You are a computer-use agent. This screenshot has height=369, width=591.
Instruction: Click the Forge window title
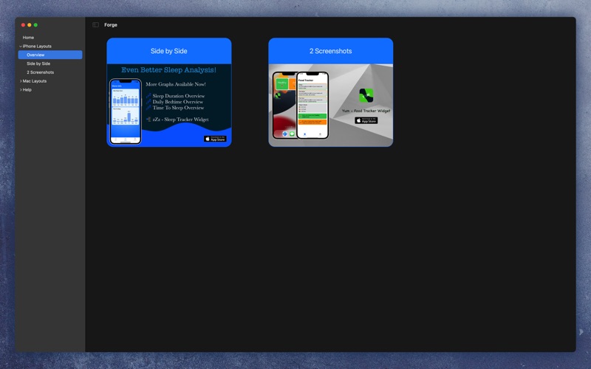point(111,25)
